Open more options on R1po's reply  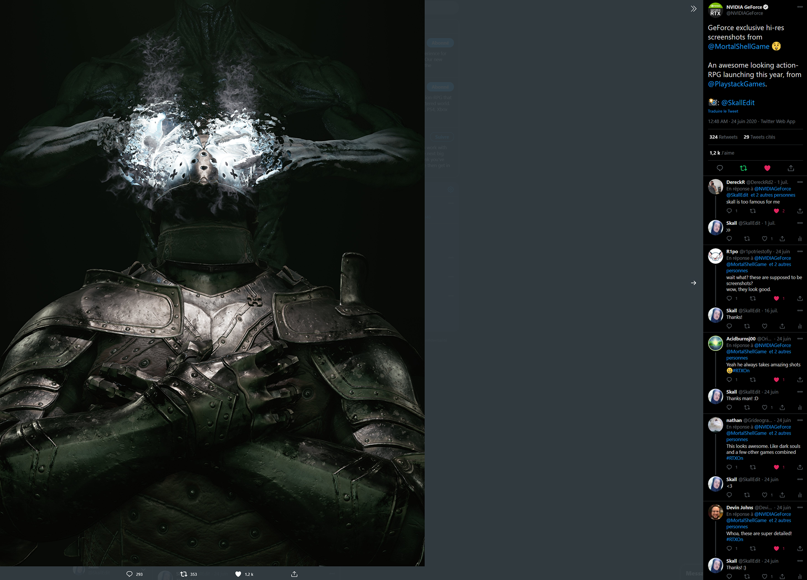point(800,252)
